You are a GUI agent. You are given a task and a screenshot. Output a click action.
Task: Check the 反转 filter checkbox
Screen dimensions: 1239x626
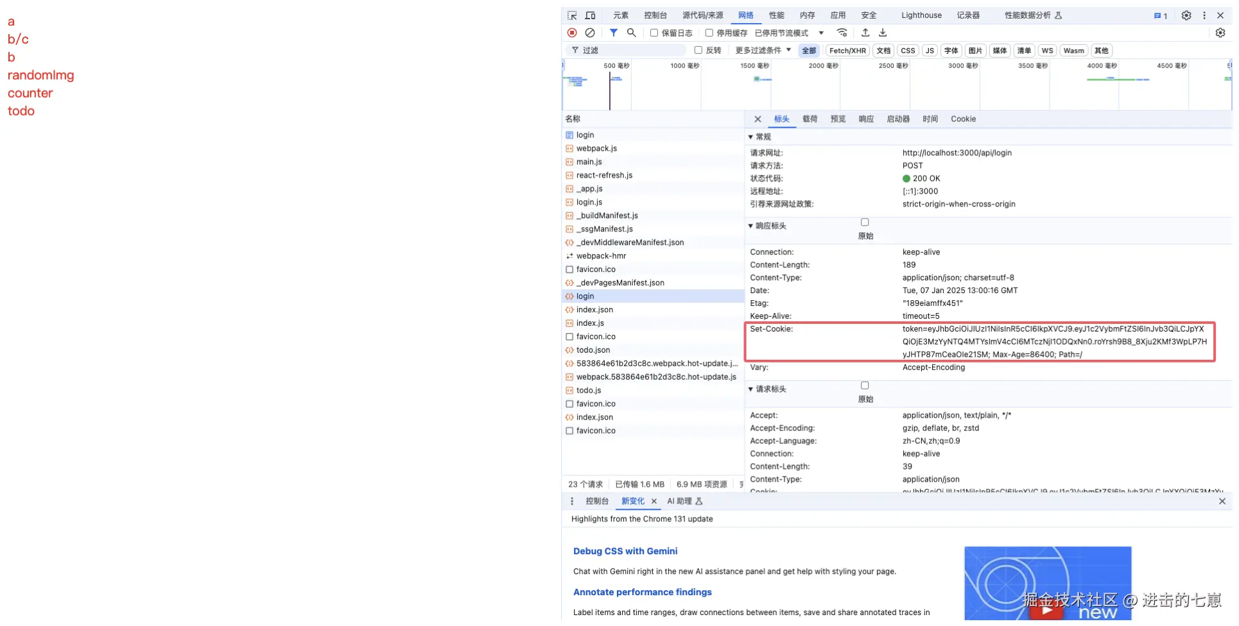[x=698, y=50]
